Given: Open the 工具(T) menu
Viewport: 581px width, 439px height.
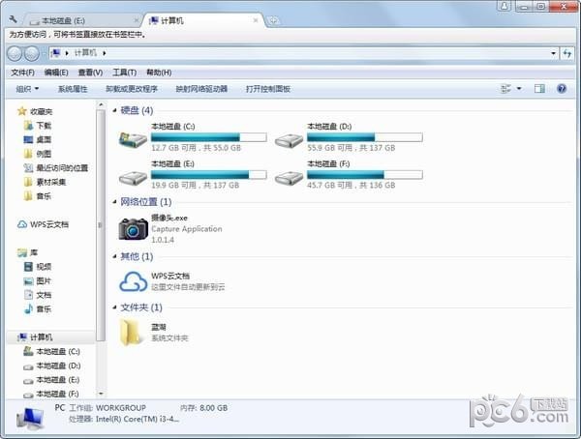Looking at the screenshot, I should click(x=125, y=73).
